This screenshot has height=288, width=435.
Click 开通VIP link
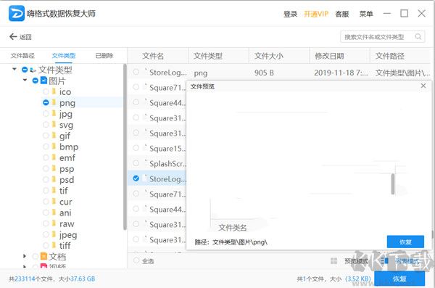pyautogui.click(x=316, y=14)
